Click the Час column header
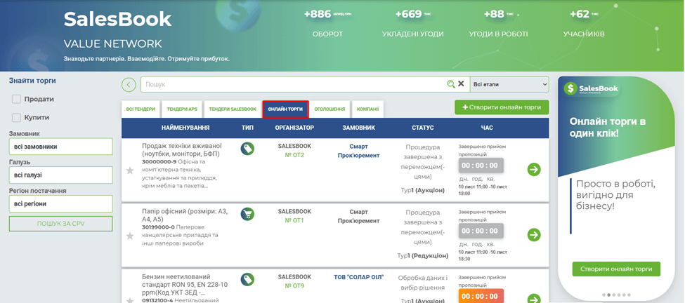The width and height of the screenshot is (685, 303). point(487,128)
